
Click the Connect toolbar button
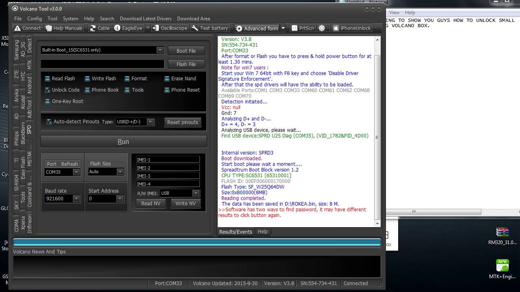coord(28,28)
